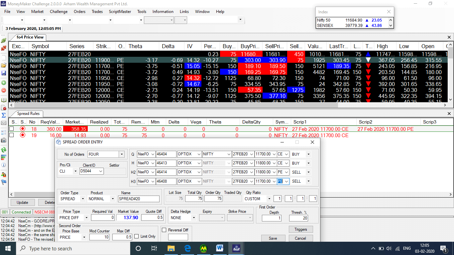Viewport: 454px width, 255px height.
Task: Open the Tools menu
Action: point(142,11)
